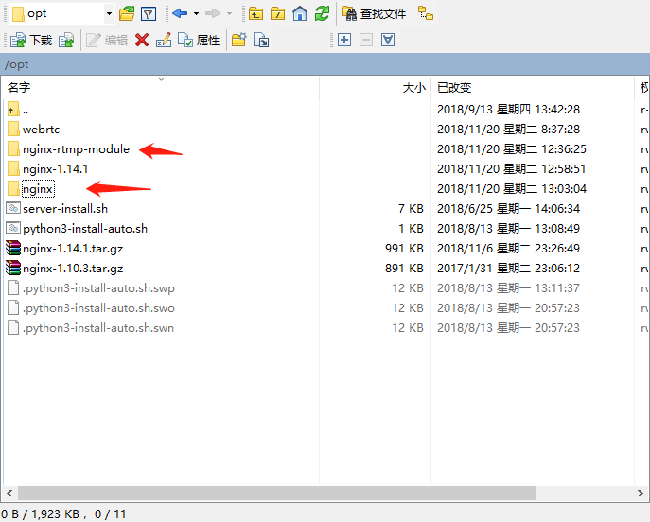The image size is (650, 522).
Task: Select .python3-install-auto.sh.swo file
Action: coord(91,308)
